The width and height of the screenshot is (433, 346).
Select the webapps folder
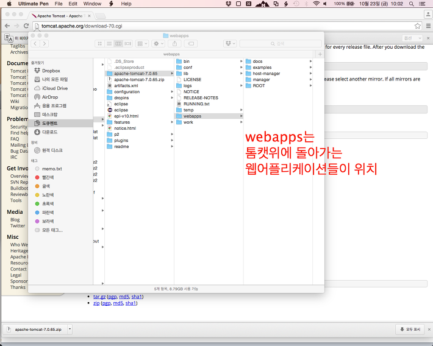[x=209, y=116]
